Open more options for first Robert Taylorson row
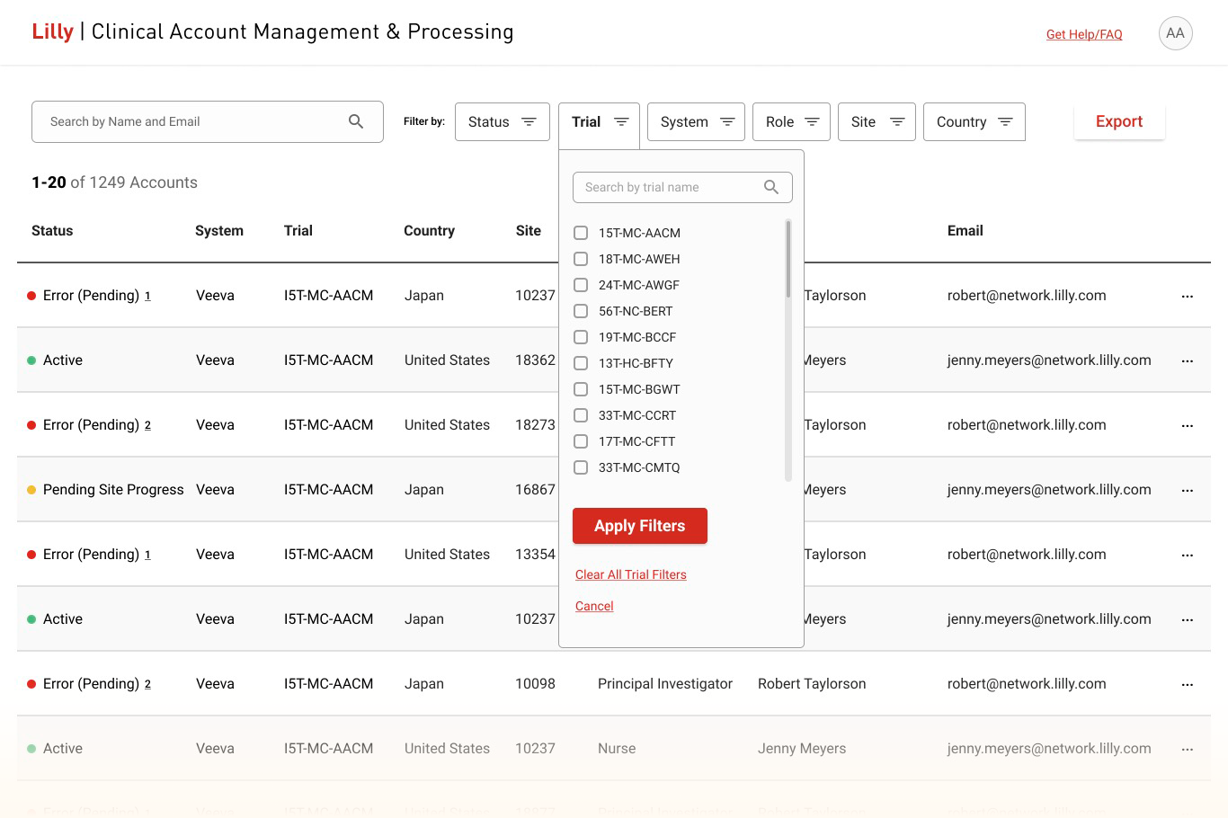This screenshot has height=818, width=1228. [1188, 296]
